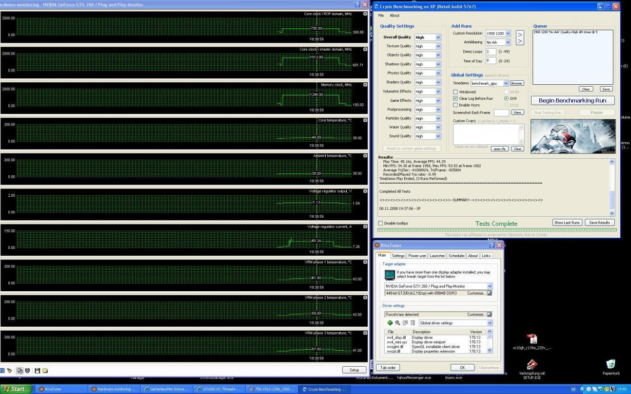
Task: Click the double-chevron icon in Hardware monitoring toolbar
Action: [x=27, y=371]
